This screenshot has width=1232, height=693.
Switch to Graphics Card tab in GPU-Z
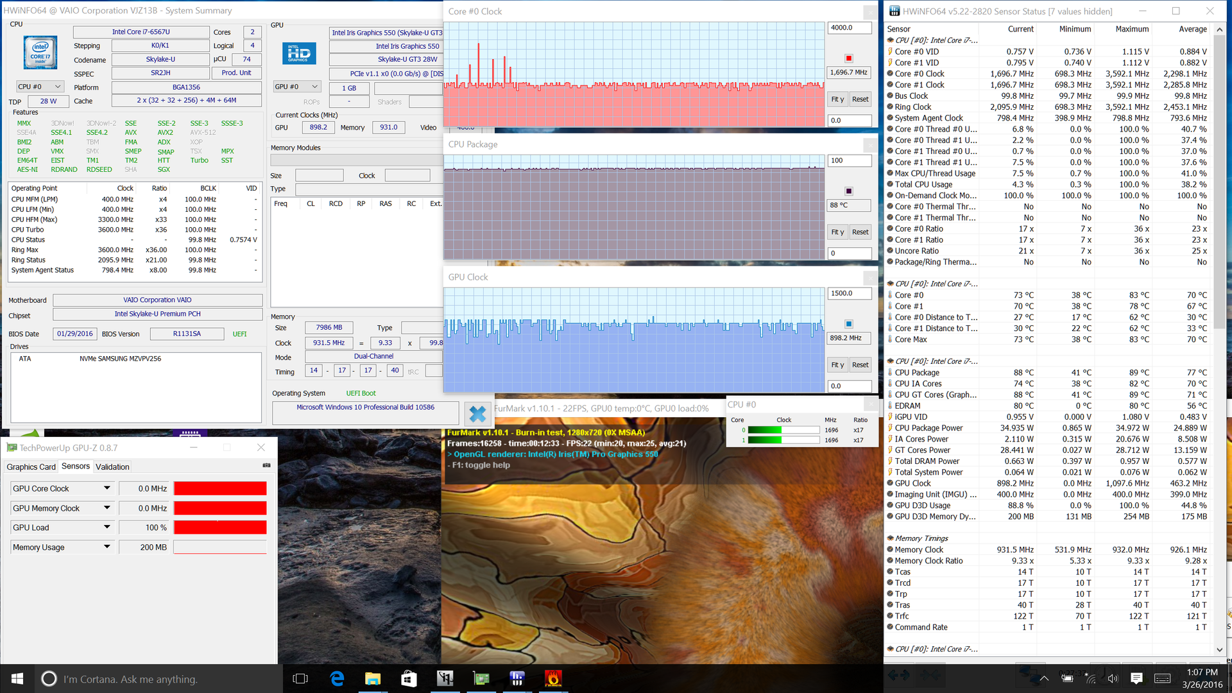coord(31,467)
